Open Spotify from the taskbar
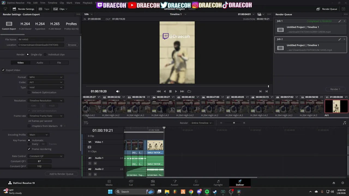The height and width of the screenshot is (196, 349). (207, 192)
